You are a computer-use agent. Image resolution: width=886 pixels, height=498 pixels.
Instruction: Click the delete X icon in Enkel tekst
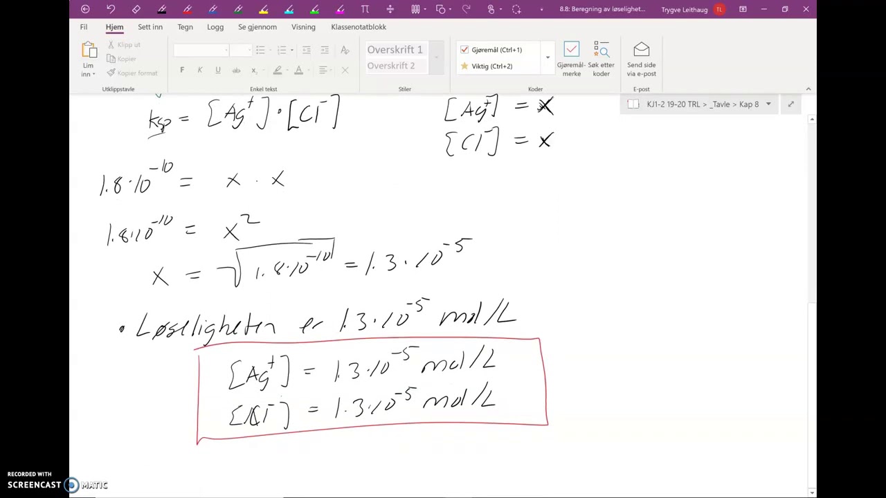[345, 70]
